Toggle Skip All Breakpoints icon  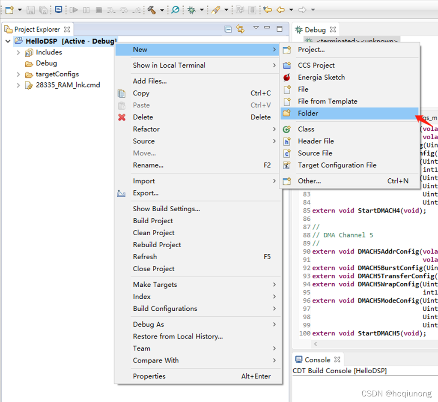click(176, 10)
